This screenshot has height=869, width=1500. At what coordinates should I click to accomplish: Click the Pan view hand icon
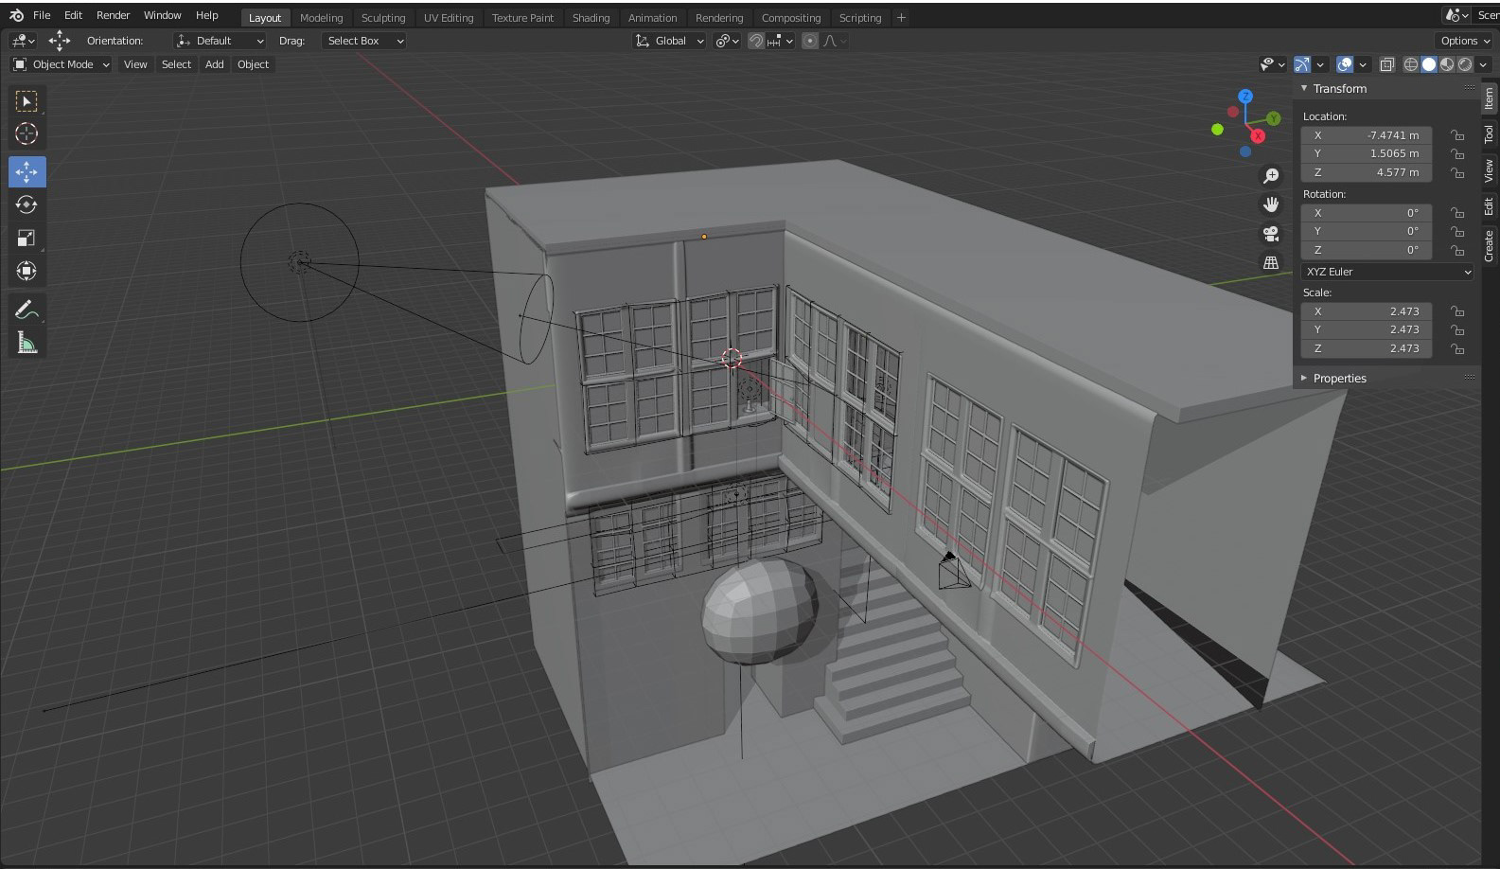click(1271, 204)
